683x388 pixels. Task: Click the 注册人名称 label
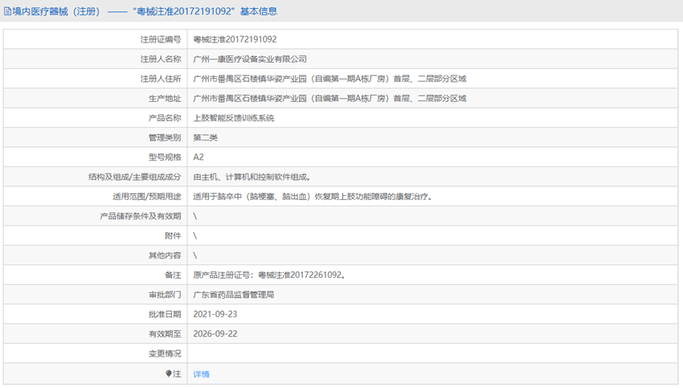pos(160,59)
